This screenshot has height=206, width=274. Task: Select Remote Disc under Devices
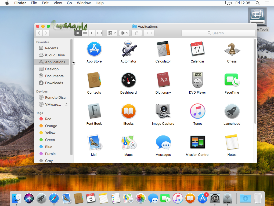click(52, 98)
